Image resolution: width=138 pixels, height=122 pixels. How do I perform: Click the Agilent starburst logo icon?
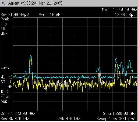point(3,3)
